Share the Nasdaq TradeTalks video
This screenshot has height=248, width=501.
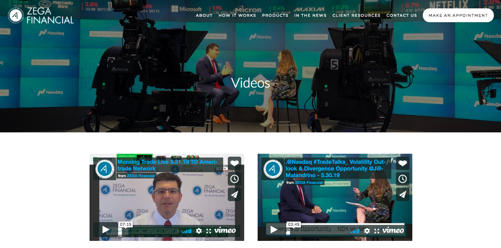[x=403, y=194]
